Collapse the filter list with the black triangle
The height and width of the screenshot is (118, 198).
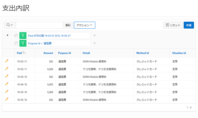point(7,35)
